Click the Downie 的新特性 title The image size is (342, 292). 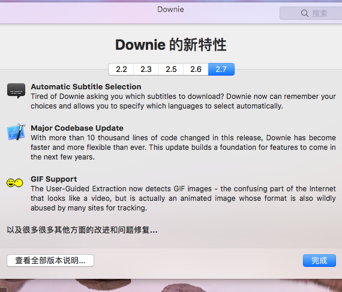(x=171, y=45)
